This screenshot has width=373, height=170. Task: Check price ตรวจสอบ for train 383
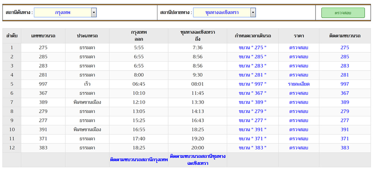pyautogui.click(x=299, y=148)
